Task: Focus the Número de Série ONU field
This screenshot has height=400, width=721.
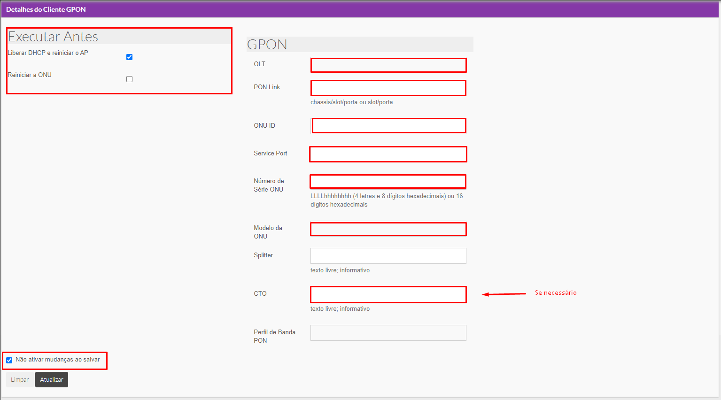Action: (x=388, y=181)
